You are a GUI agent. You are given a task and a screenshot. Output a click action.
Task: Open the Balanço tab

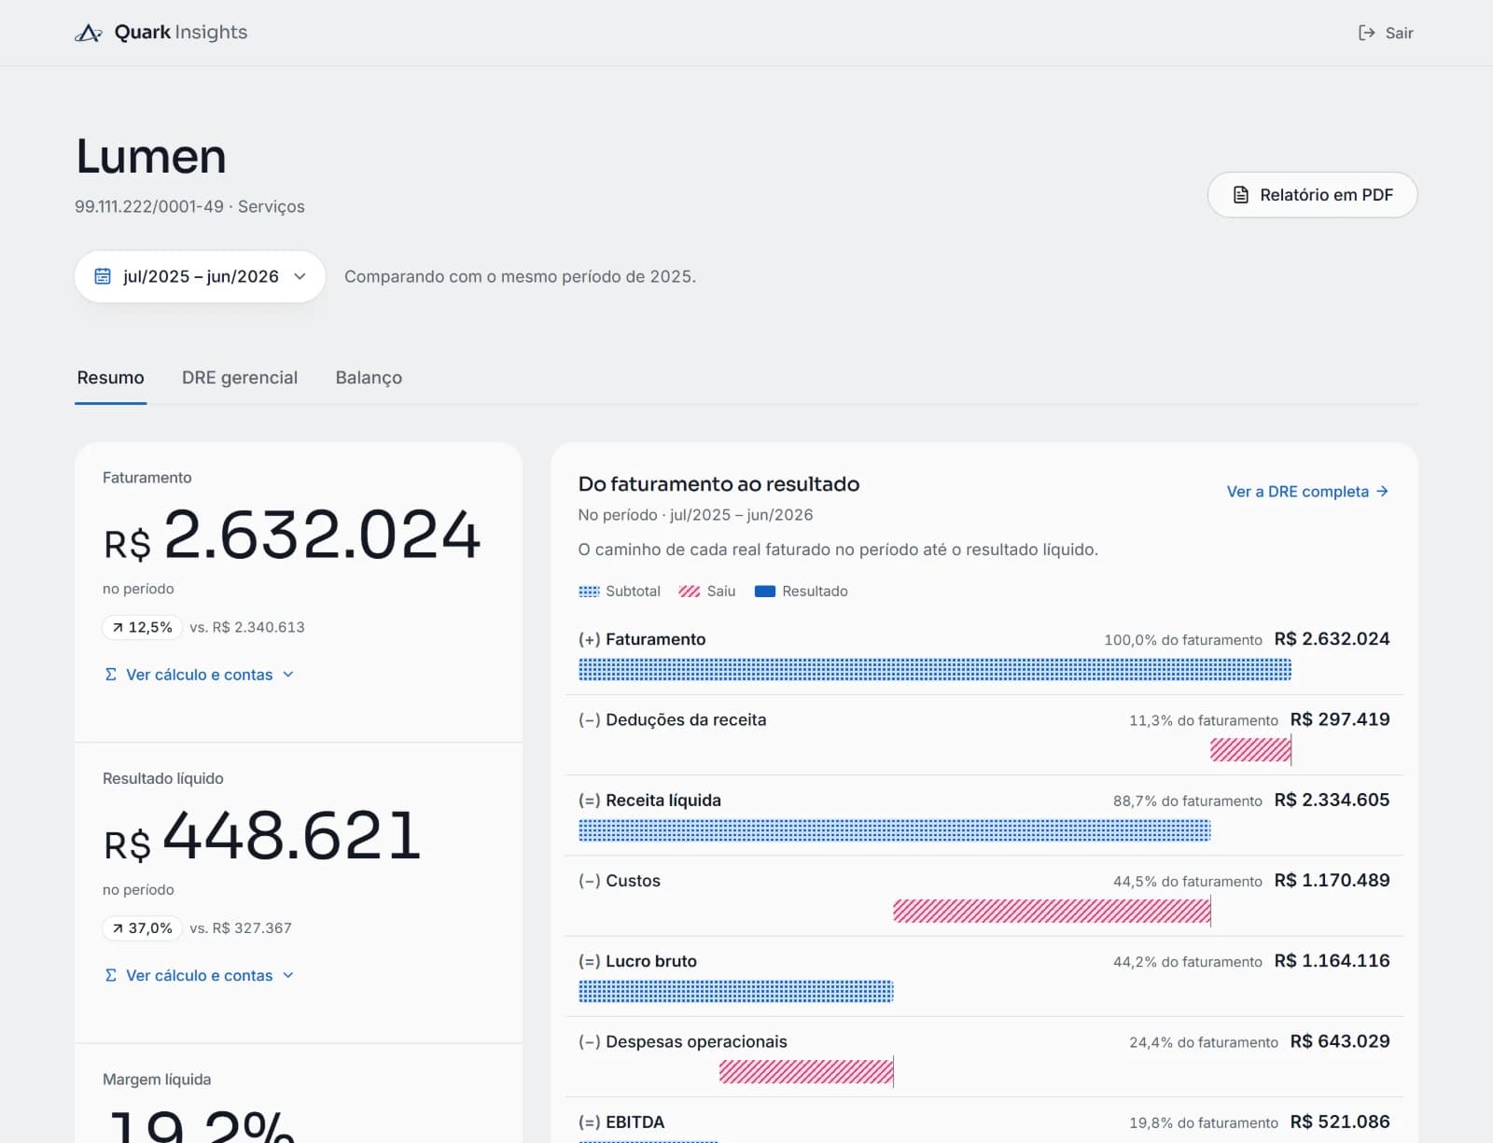[369, 377]
